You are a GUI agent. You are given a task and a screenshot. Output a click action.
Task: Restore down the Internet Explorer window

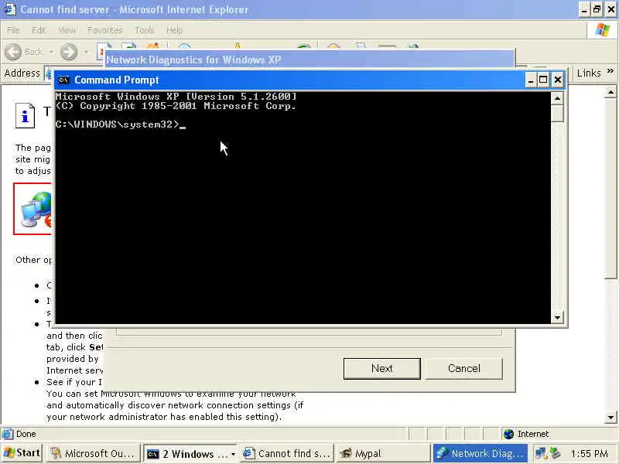(597, 9)
